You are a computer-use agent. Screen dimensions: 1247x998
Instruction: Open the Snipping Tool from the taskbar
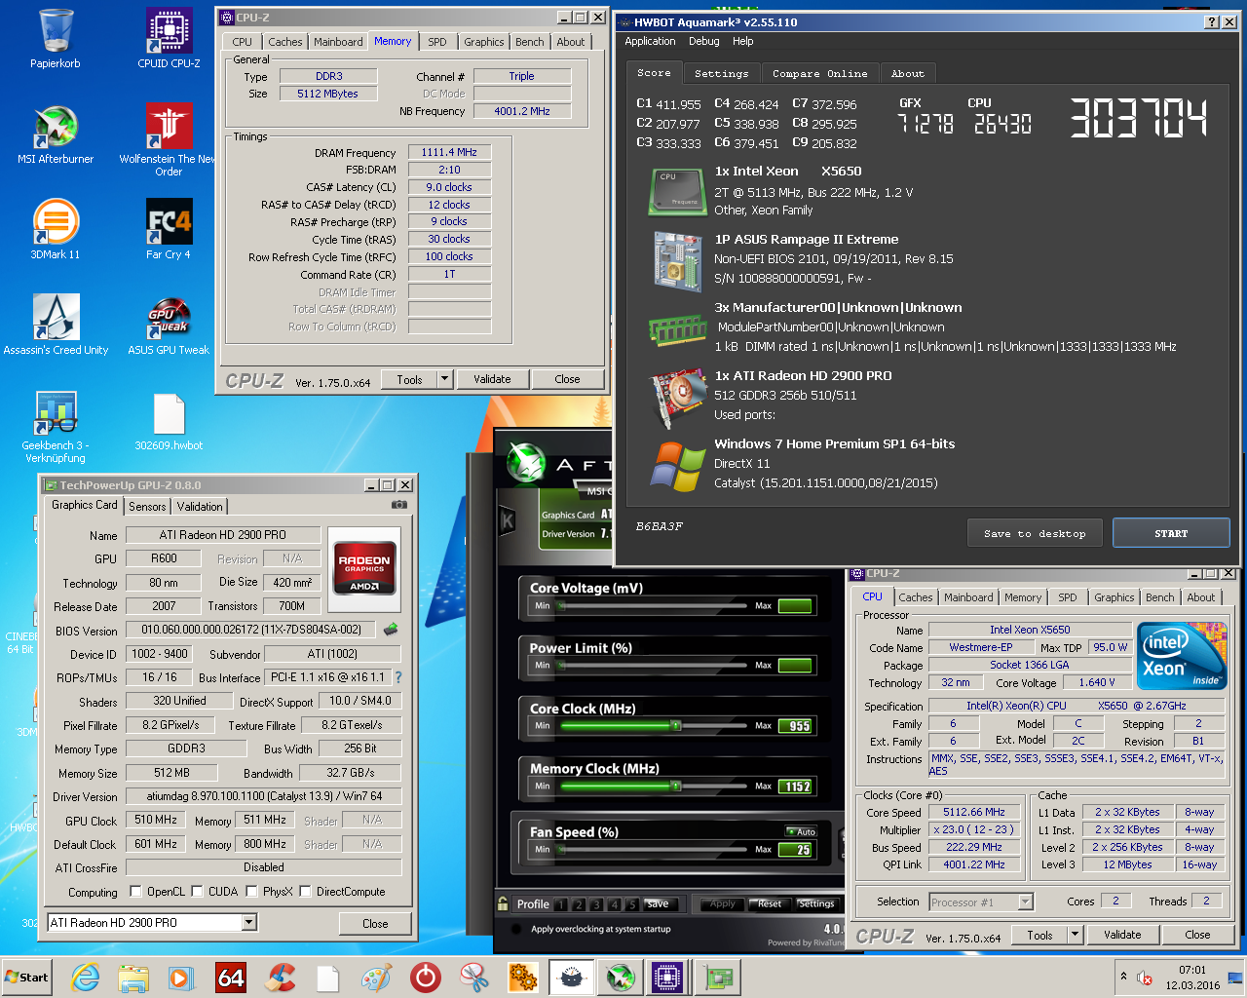[x=474, y=978]
